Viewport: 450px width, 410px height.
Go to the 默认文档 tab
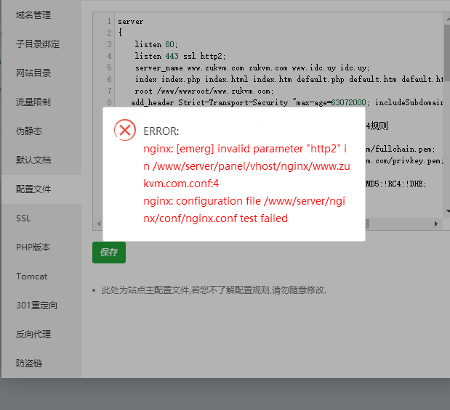(33, 160)
